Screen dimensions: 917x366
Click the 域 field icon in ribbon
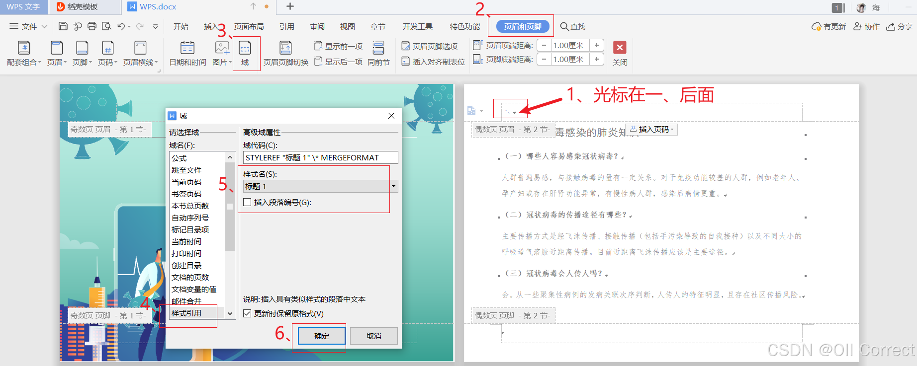[x=245, y=48]
